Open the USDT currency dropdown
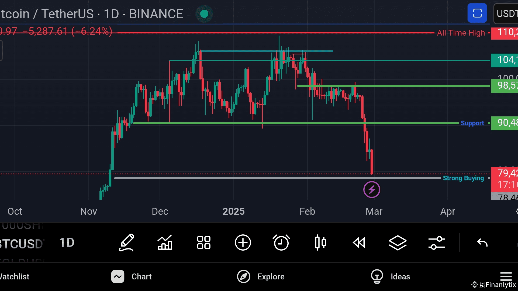 point(506,14)
